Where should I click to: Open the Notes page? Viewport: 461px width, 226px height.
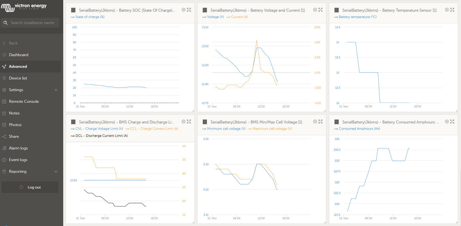coord(14,113)
